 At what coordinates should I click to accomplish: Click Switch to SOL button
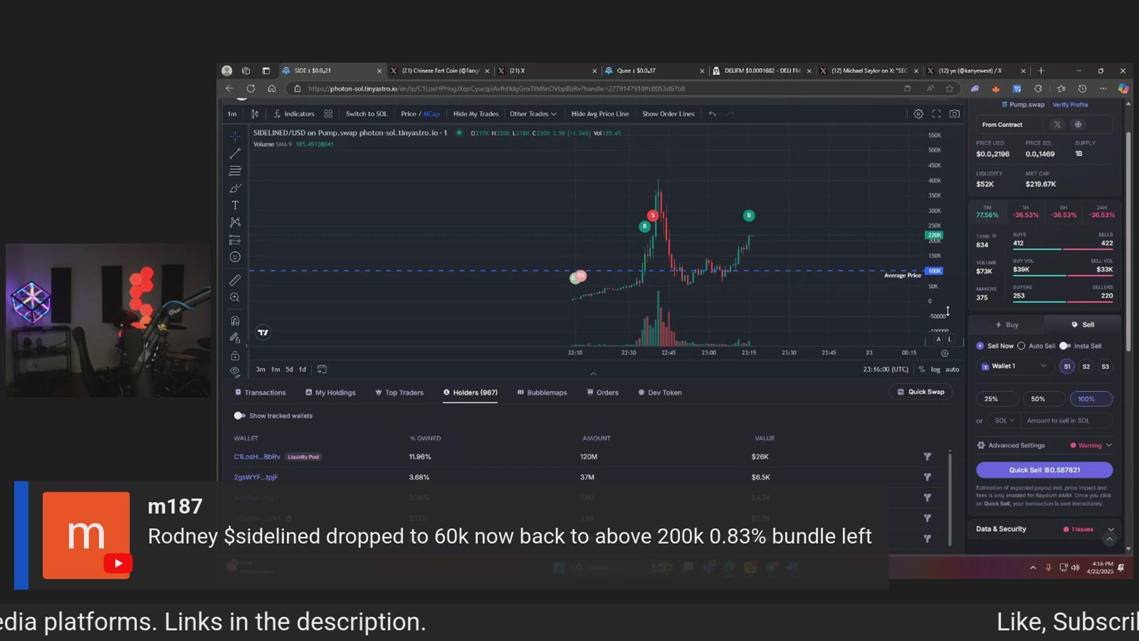coord(366,114)
